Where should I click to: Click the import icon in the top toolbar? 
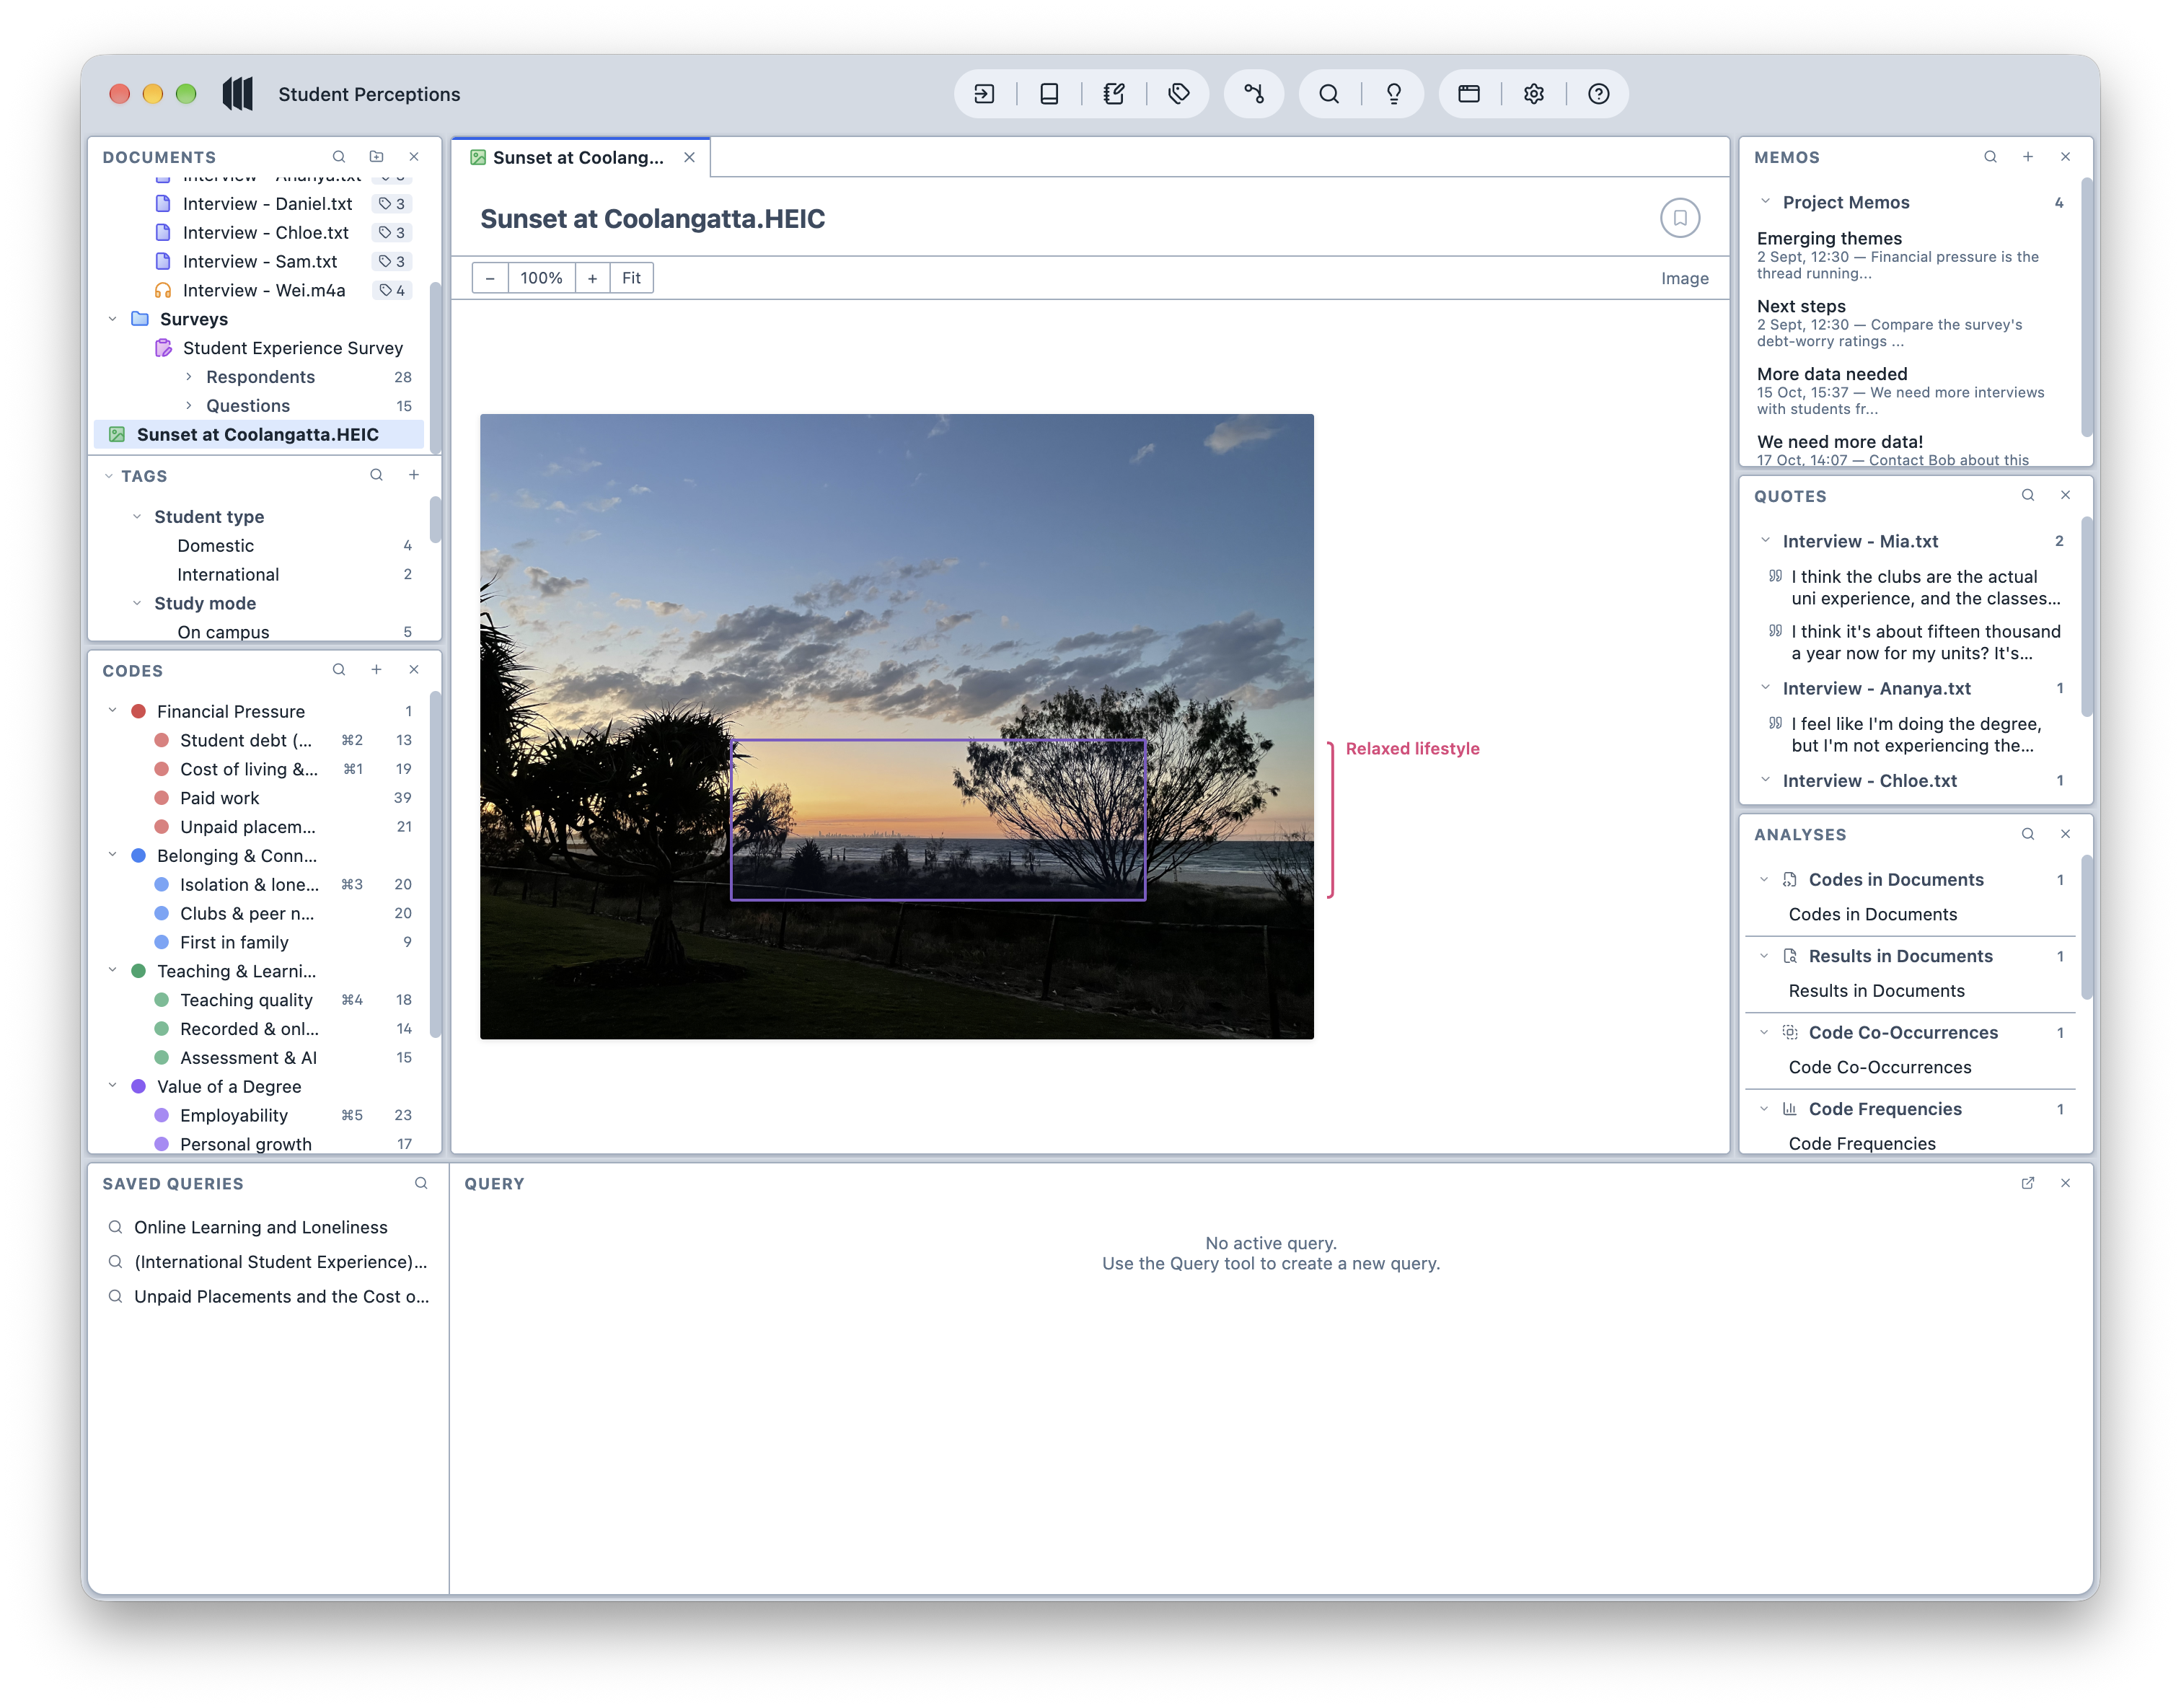(984, 94)
